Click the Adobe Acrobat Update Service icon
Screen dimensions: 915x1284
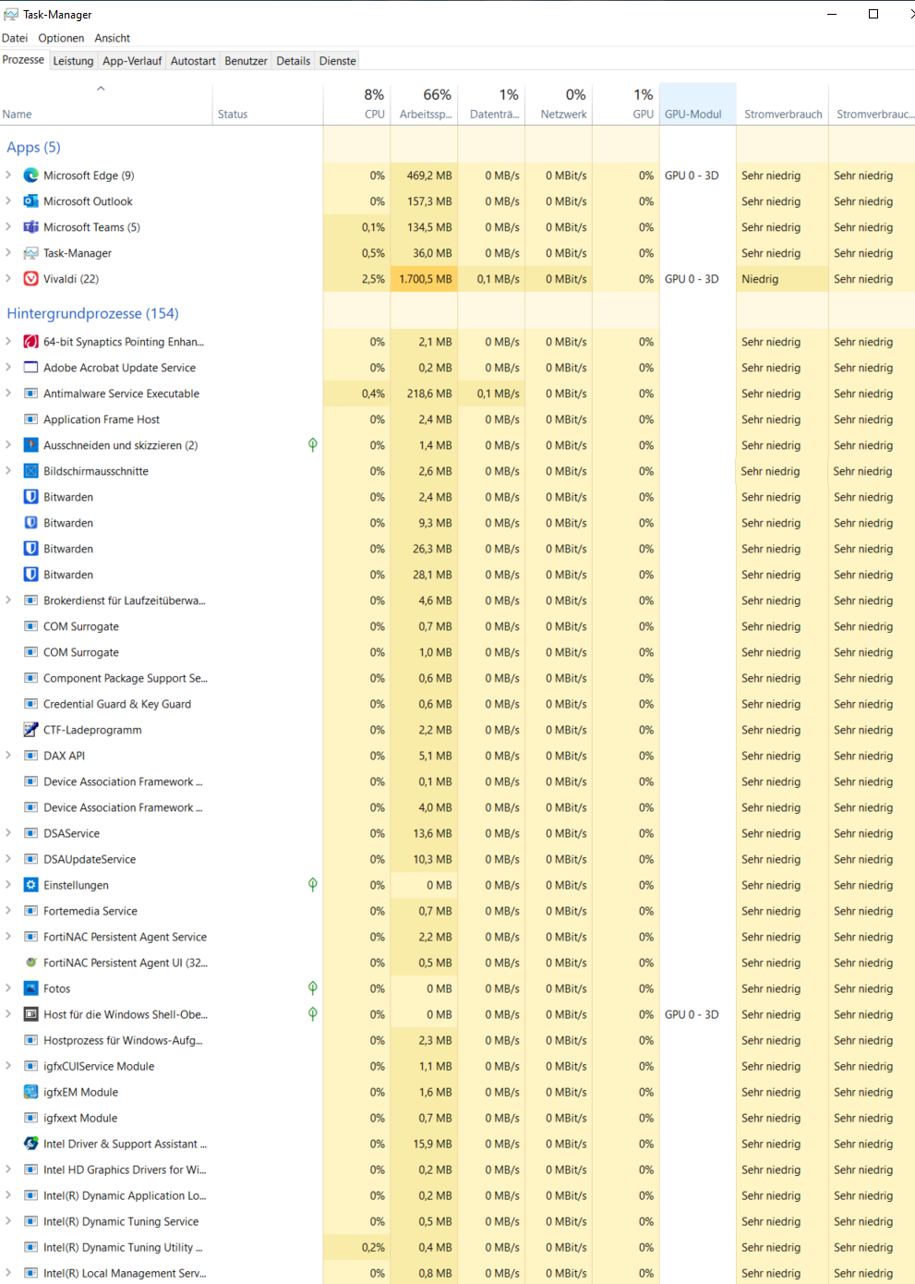pyautogui.click(x=30, y=368)
